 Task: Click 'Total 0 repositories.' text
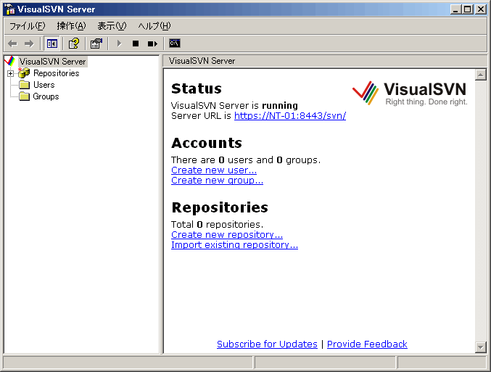tap(218, 225)
